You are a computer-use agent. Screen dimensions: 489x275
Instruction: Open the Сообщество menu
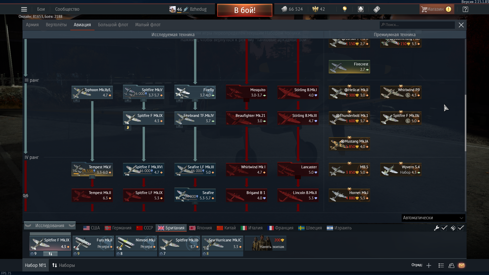pyautogui.click(x=67, y=9)
